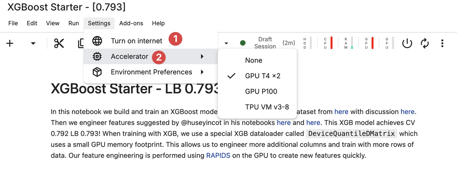Open the Help menu
This screenshot has width=457, height=177.
158,23
